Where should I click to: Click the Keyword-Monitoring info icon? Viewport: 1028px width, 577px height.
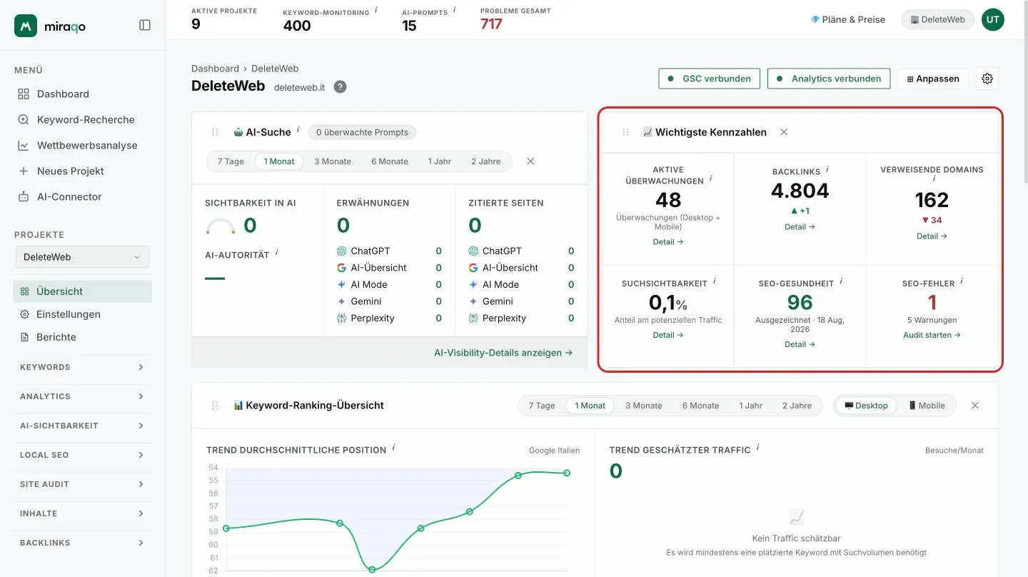(x=376, y=10)
